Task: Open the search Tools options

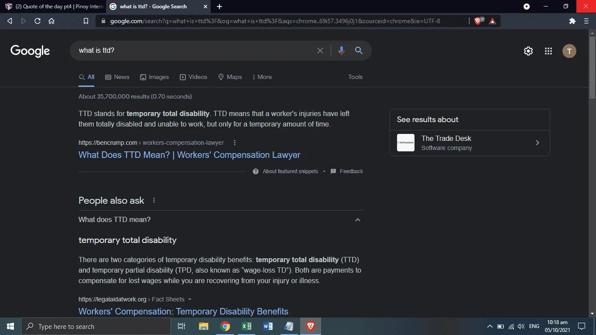Action: (x=355, y=77)
